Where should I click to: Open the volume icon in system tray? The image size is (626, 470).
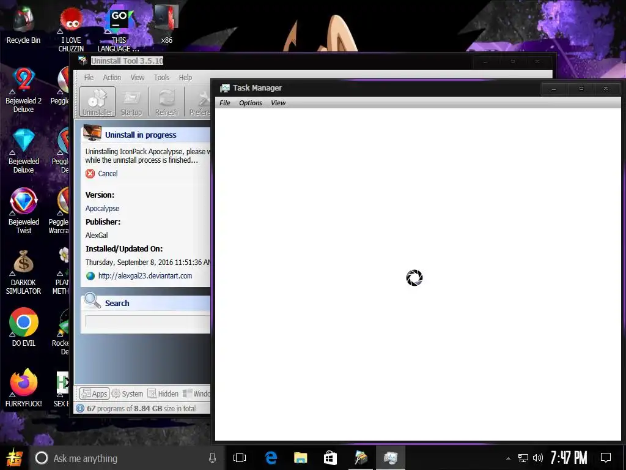(x=538, y=458)
